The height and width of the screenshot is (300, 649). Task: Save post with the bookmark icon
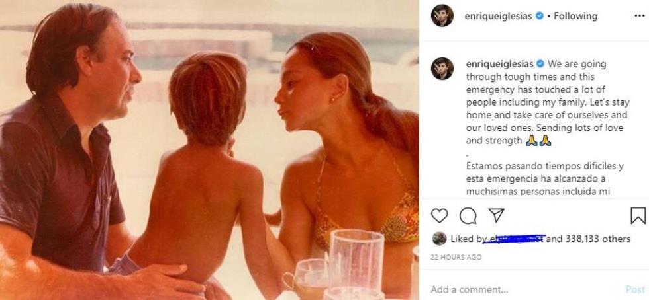(638, 215)
